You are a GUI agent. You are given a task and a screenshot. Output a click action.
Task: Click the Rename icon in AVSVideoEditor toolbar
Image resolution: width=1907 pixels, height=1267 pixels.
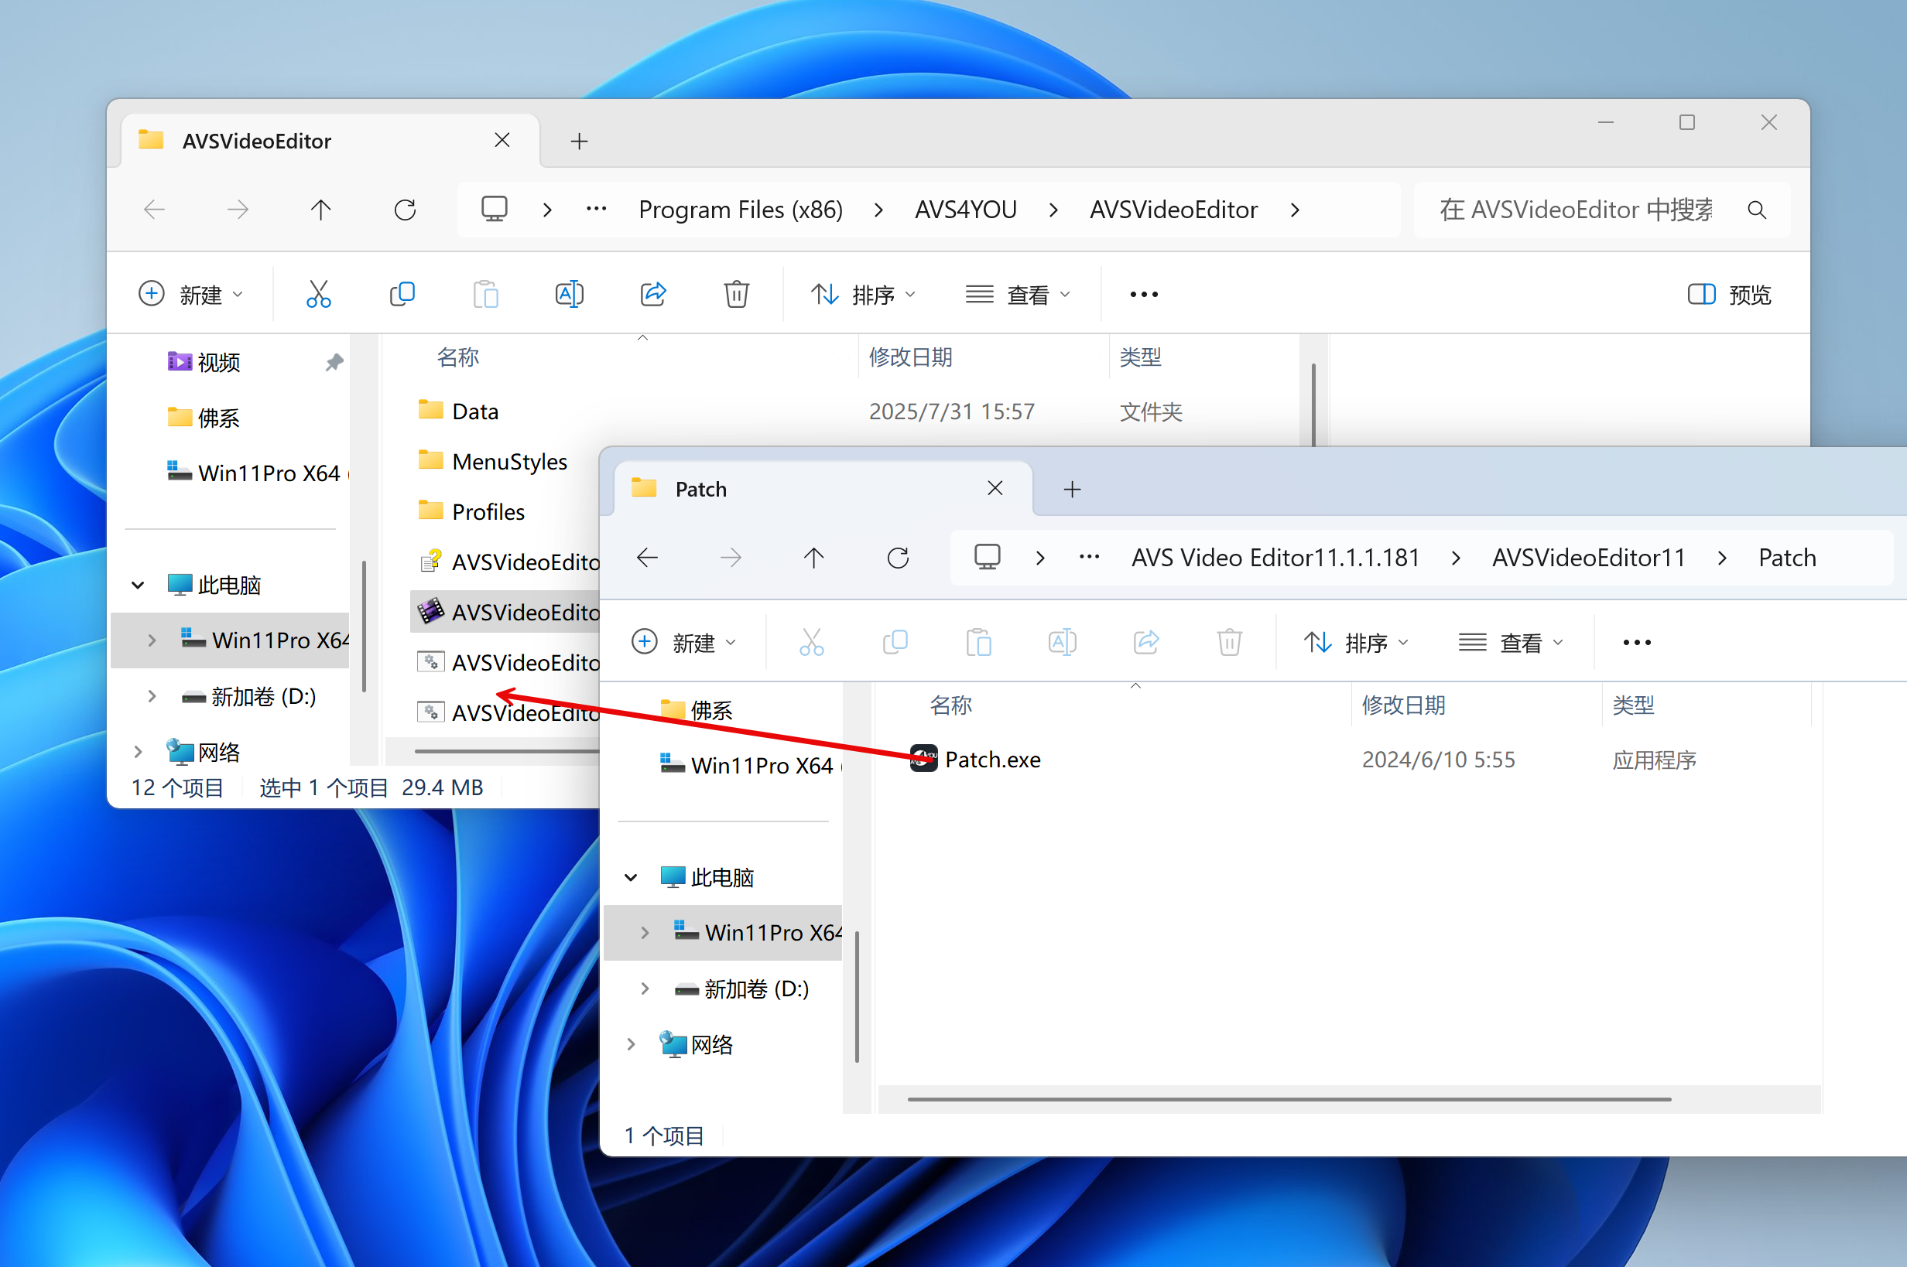coord(569,294)
